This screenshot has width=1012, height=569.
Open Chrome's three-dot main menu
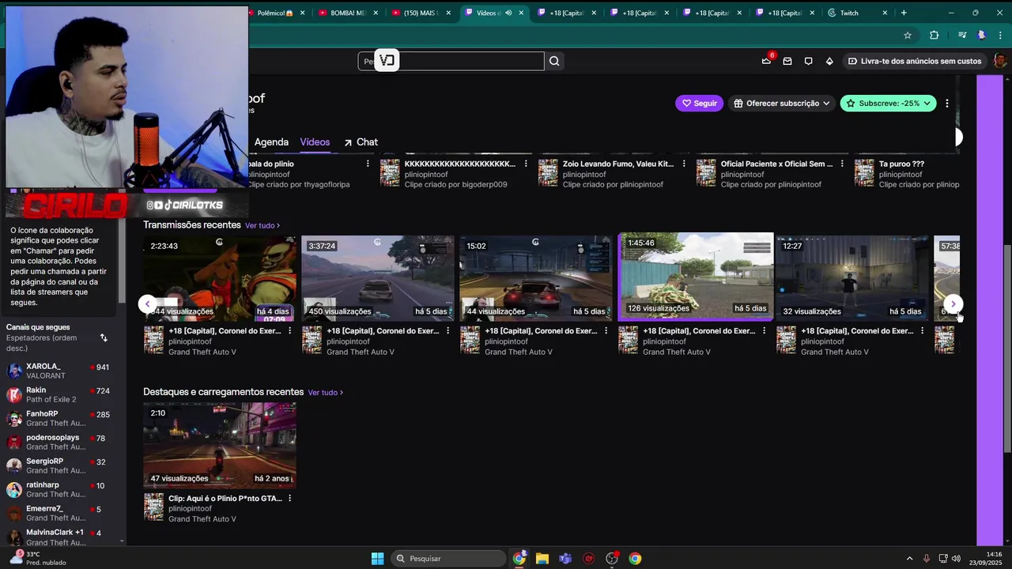point(1000,35)
